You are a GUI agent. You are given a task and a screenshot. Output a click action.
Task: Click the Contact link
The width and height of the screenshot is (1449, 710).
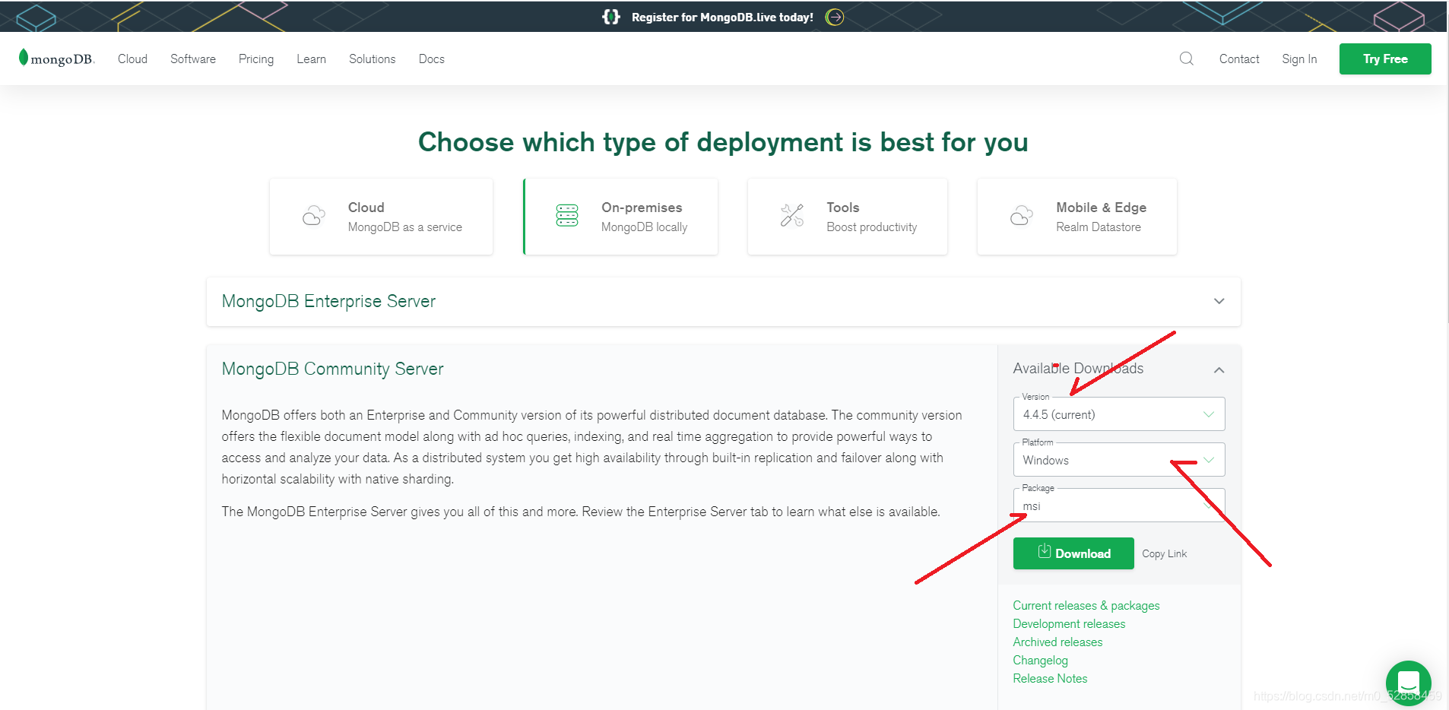point(1239,59)
